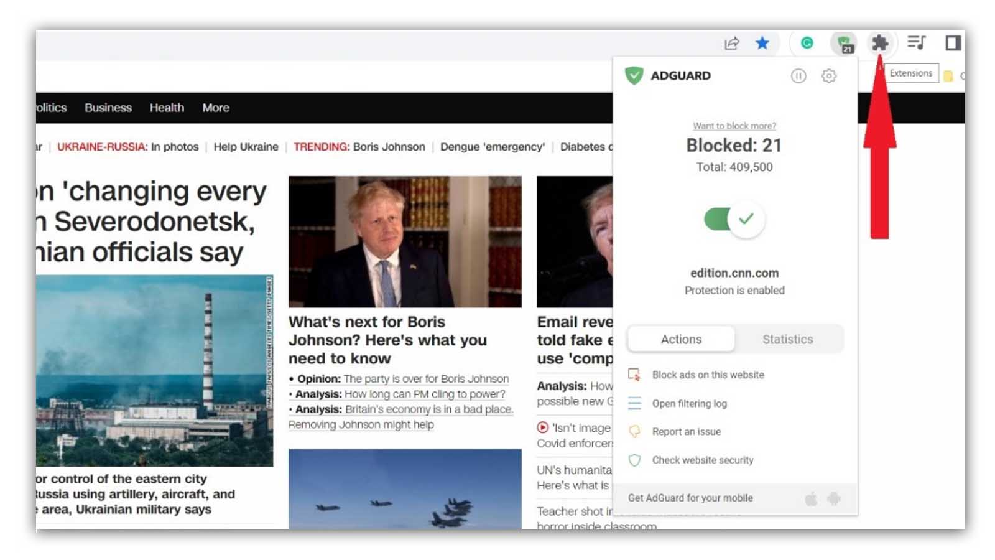
Task: Click the Severodonetsk factory chimney photo
Action: pyautogui.click(x=154, y=371)
